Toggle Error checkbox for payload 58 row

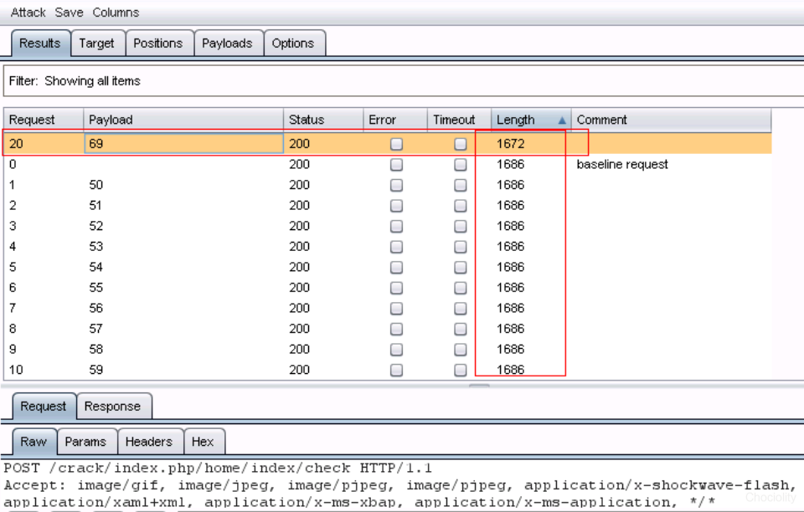point(396,349)
